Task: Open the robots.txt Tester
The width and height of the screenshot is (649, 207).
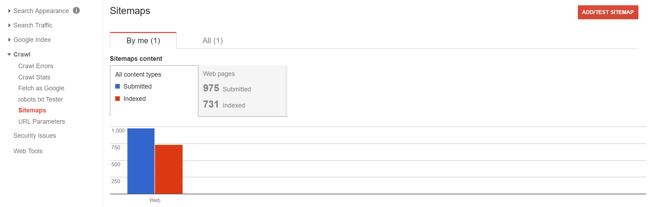Action: 41,99
